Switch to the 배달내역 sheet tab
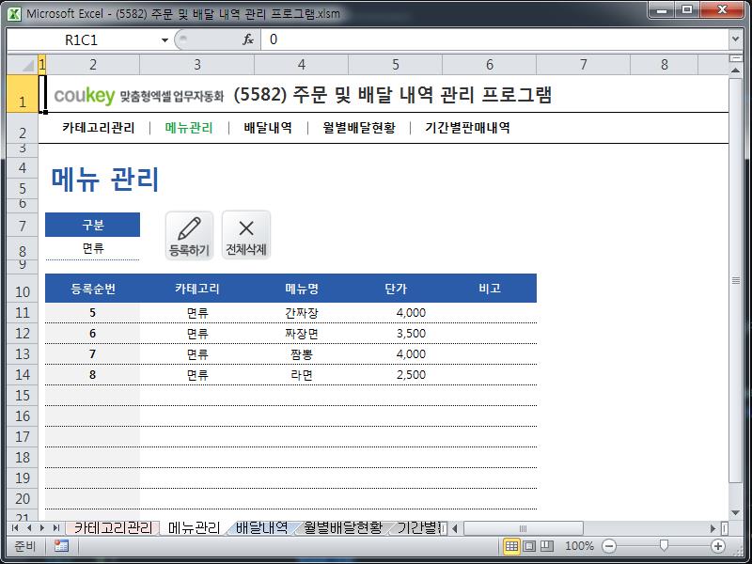The image size is (752, 564). 262,528
